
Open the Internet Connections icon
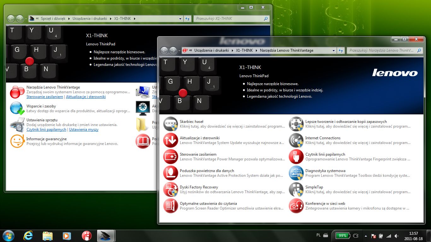(296, 140)
